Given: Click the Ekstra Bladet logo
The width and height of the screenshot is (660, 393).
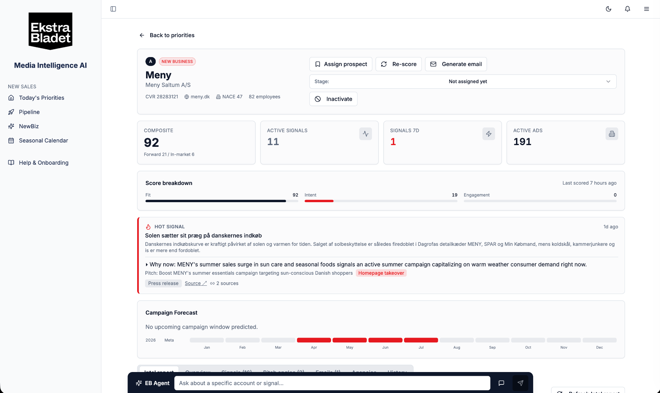Looking at the screenshot, I should coord(51,31).
